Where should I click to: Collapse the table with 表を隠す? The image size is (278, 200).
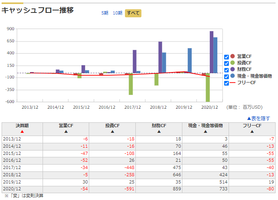258,118
